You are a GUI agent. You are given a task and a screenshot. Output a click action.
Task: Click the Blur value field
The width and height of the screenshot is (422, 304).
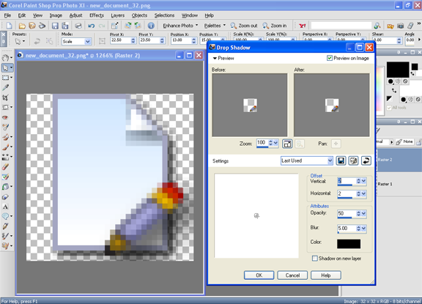pyautogui.click(x=347, y=228)
